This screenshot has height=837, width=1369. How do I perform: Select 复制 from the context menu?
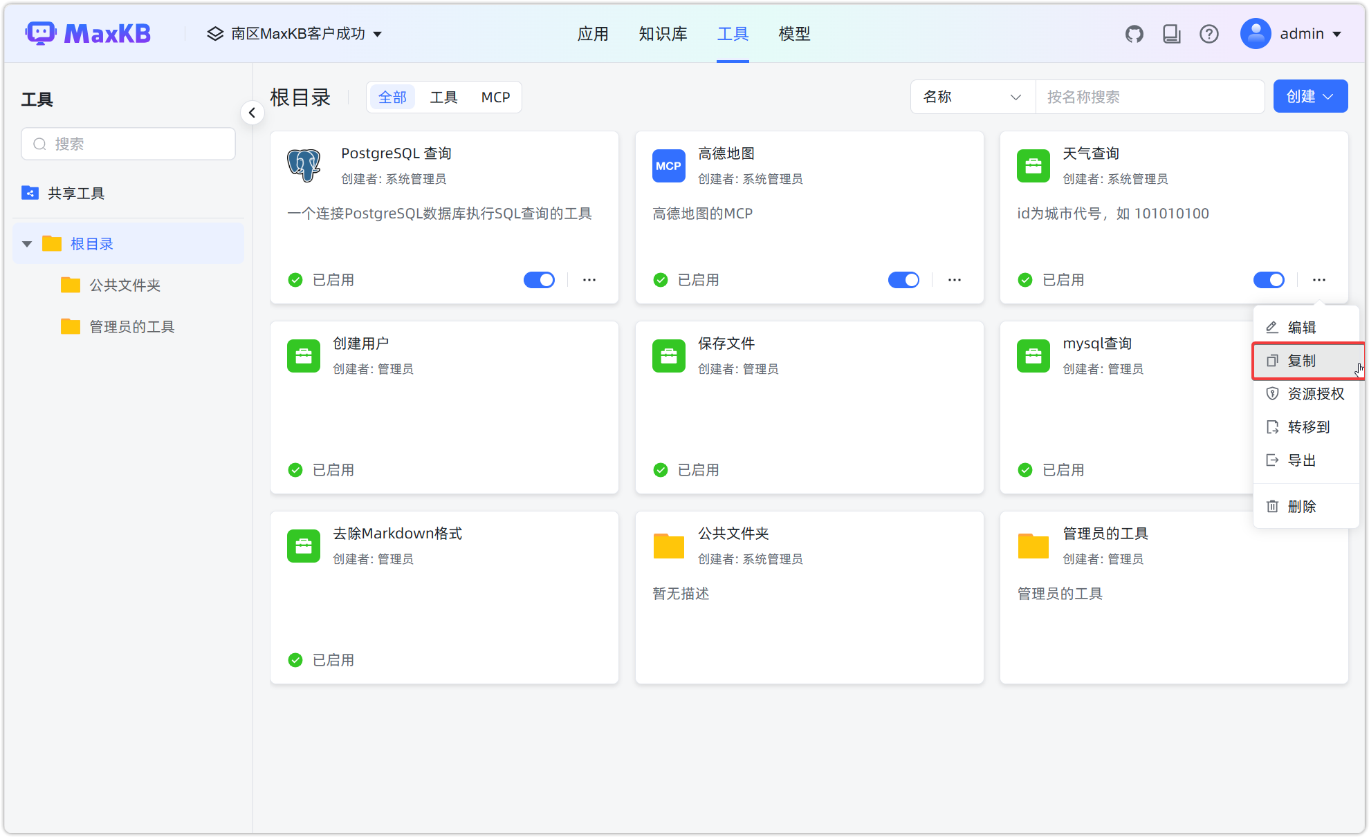[x=1301, y=361]
